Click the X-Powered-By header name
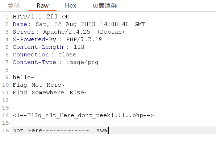 (34, 39)
